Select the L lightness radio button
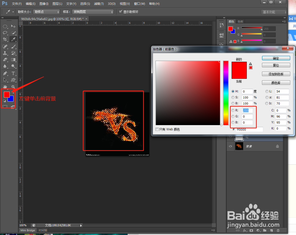Viewport: 296px width, 235px height. coord(267,91)
